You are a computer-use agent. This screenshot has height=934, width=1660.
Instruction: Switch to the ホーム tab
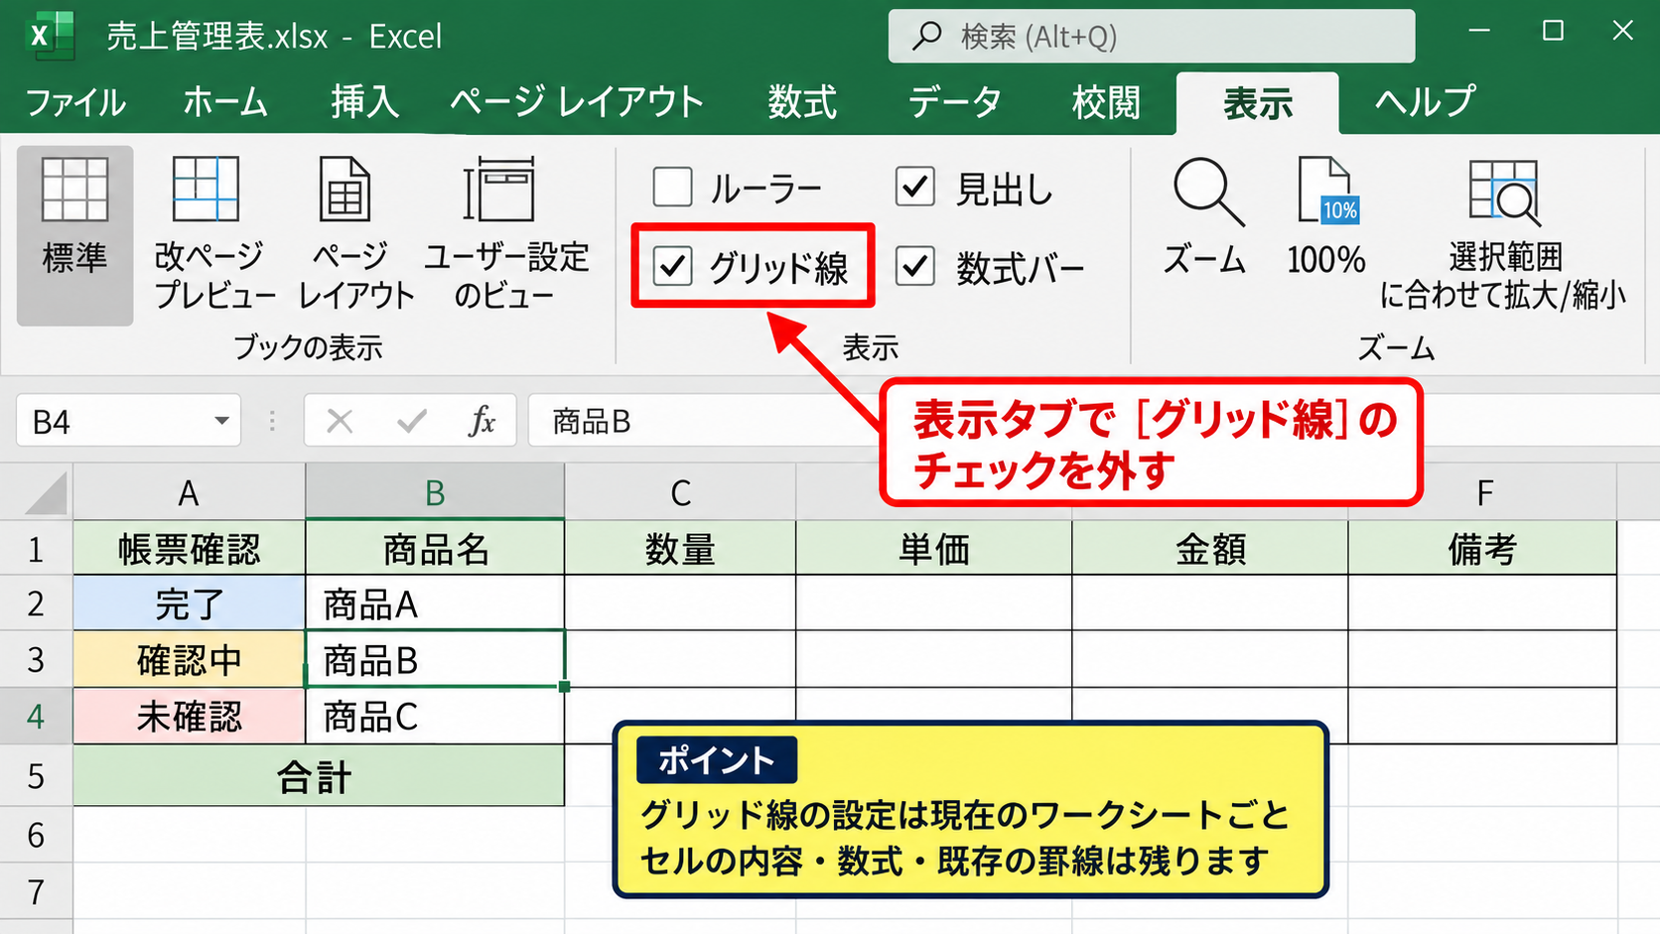(225, 102)
